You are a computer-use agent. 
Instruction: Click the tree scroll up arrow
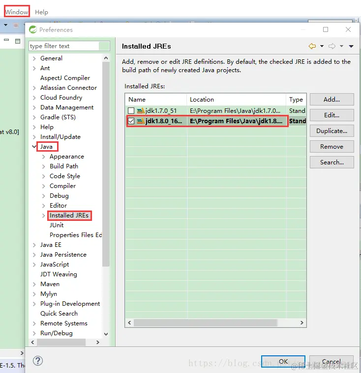106,58
